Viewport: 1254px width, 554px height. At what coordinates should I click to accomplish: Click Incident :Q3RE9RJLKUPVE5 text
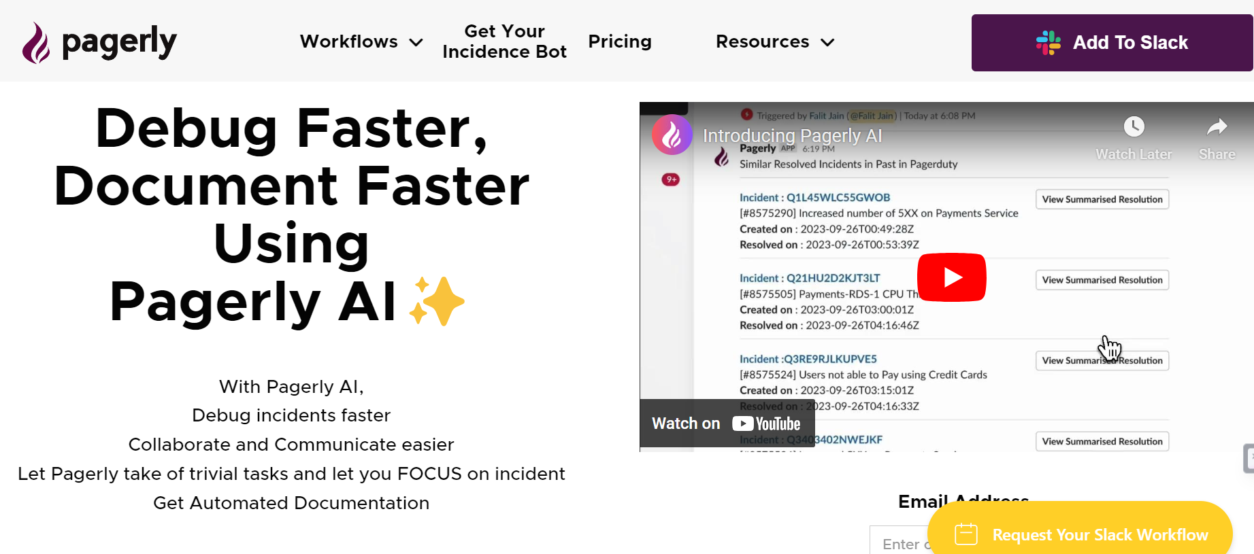click(x=808, y=359)
